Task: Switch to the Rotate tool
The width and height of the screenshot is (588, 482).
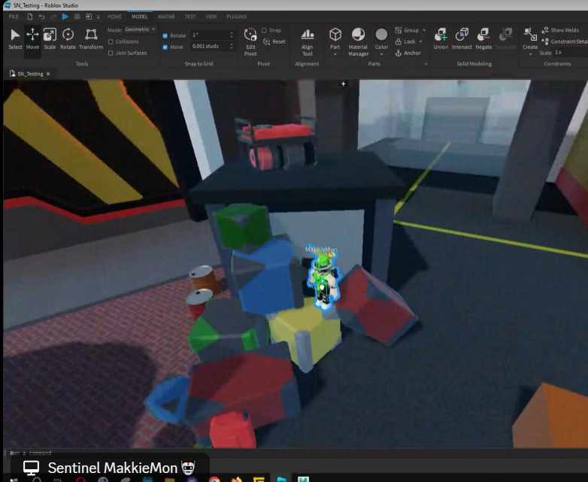Action: point(68,39)
